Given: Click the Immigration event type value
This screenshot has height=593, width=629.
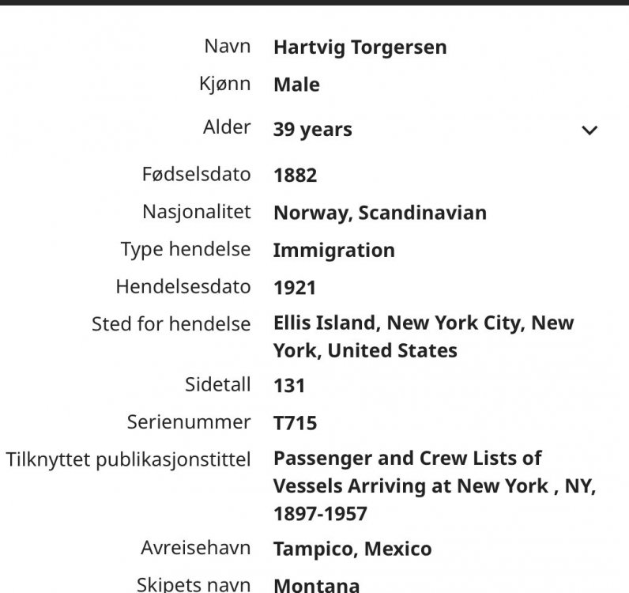Looking at the screenshot, I should 333,251.
